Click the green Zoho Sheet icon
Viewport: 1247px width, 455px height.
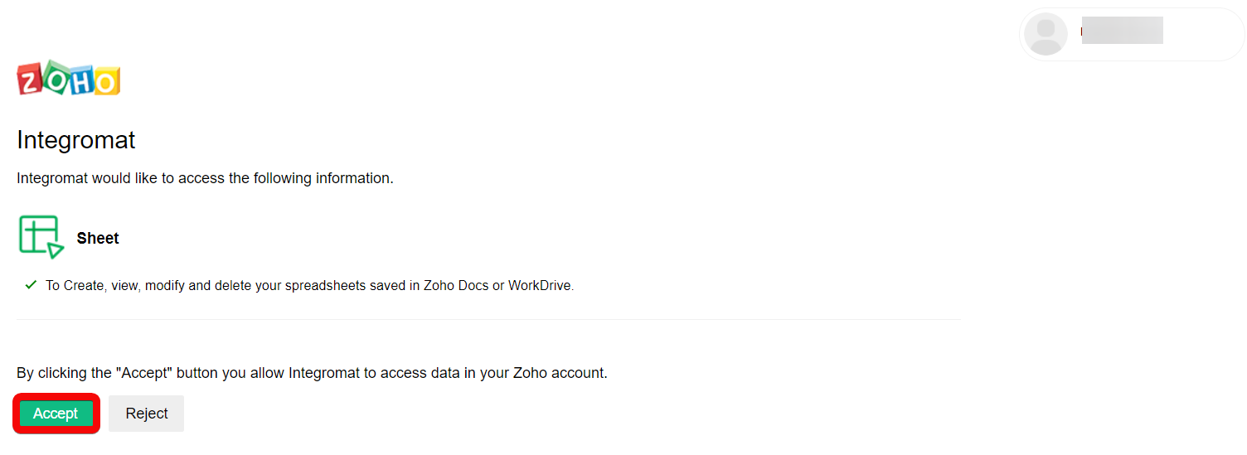pos(41,237)
